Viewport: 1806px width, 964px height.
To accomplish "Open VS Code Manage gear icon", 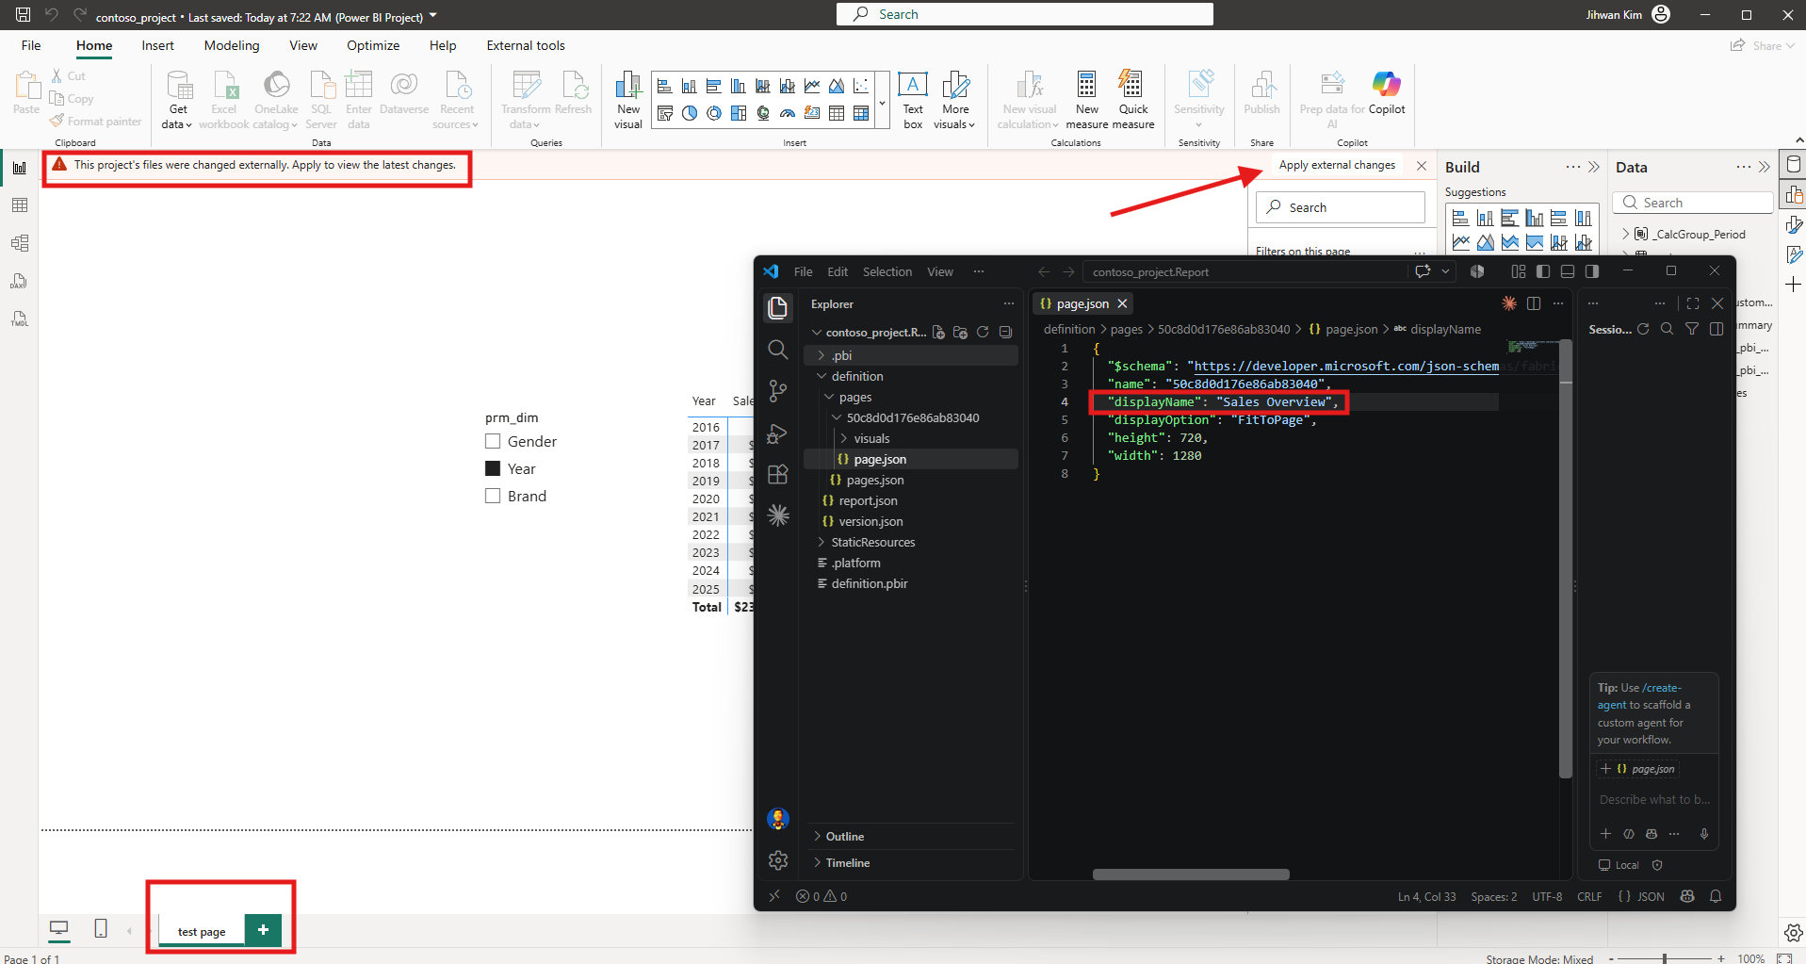I will click(777, 860).
